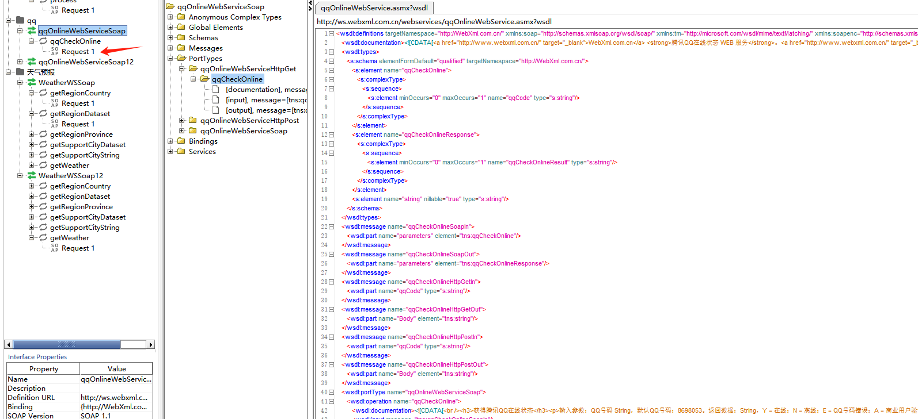Click the Binding property value cell
The height and width of the screenshot is (419, 918).
coord(116,406)
